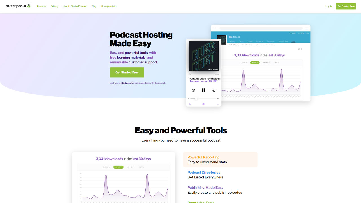This screenshot has width=361, height=203.
Task: Click the small Buzzcast thumbnail in dashboard
Action: [x=222, y=40]
